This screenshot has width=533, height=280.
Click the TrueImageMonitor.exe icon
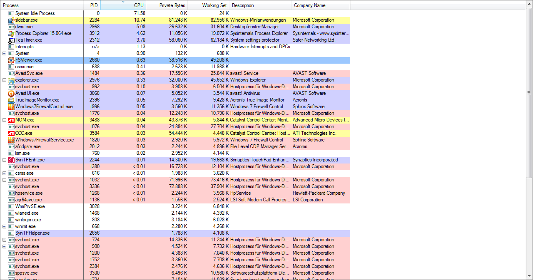click(x=11, y=100)
